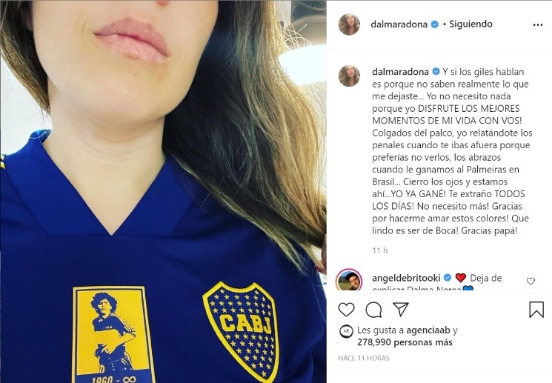Click the Siguiendo following button
552x383 pixels.
click(470, 24)
